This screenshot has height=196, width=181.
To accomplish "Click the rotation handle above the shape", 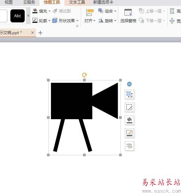I will click(x=84, y=75).
